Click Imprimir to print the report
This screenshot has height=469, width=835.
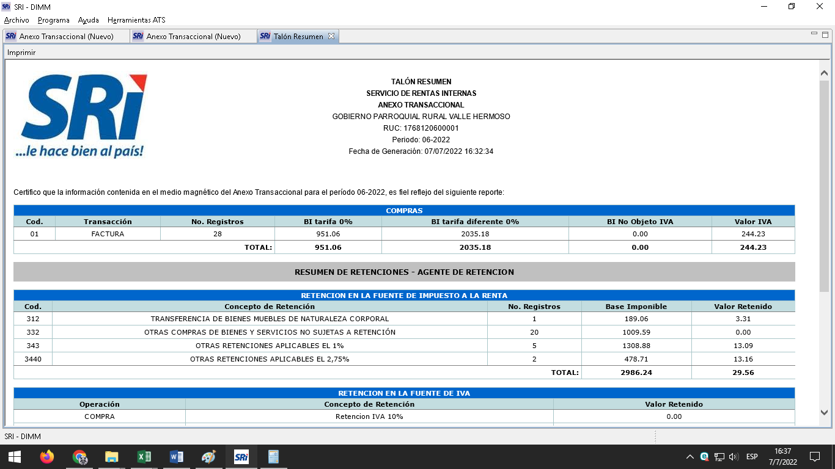[21, 53]
